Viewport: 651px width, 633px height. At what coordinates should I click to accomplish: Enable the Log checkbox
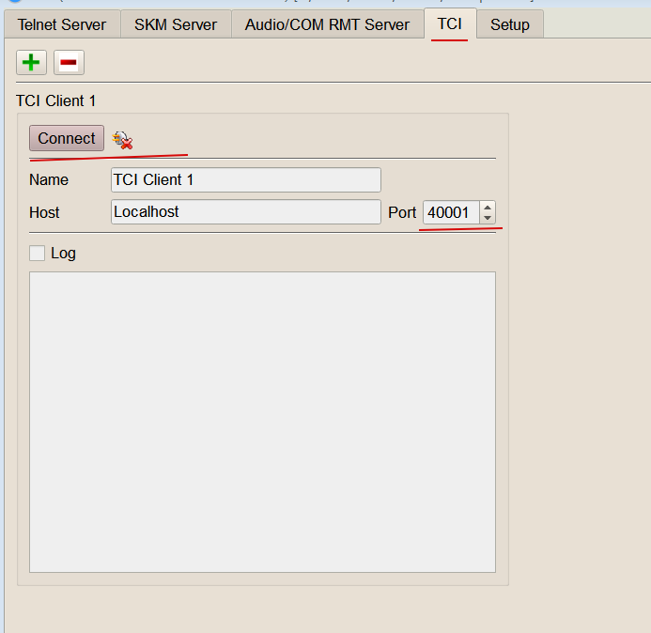point(38,253)
